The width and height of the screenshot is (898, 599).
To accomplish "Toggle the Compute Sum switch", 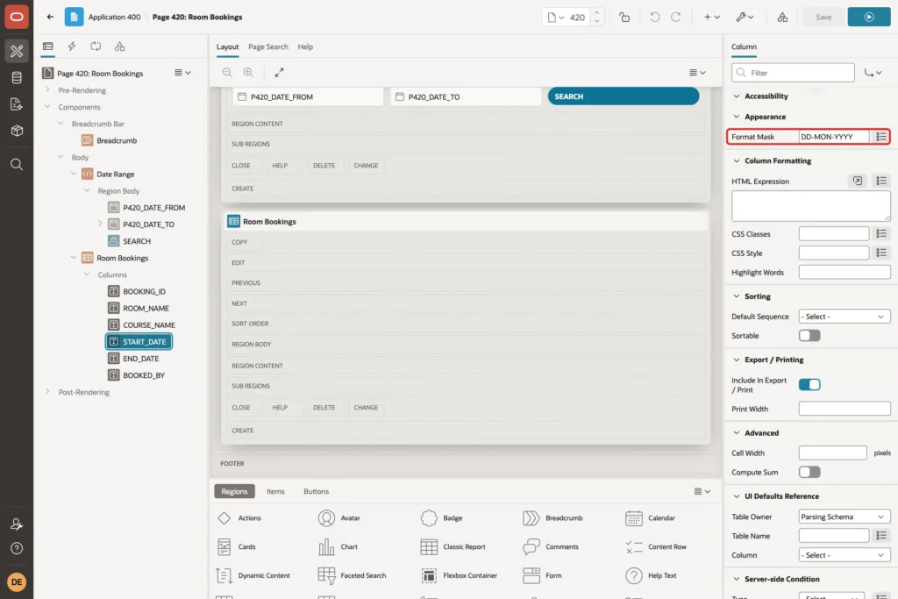I will [809, 472].
